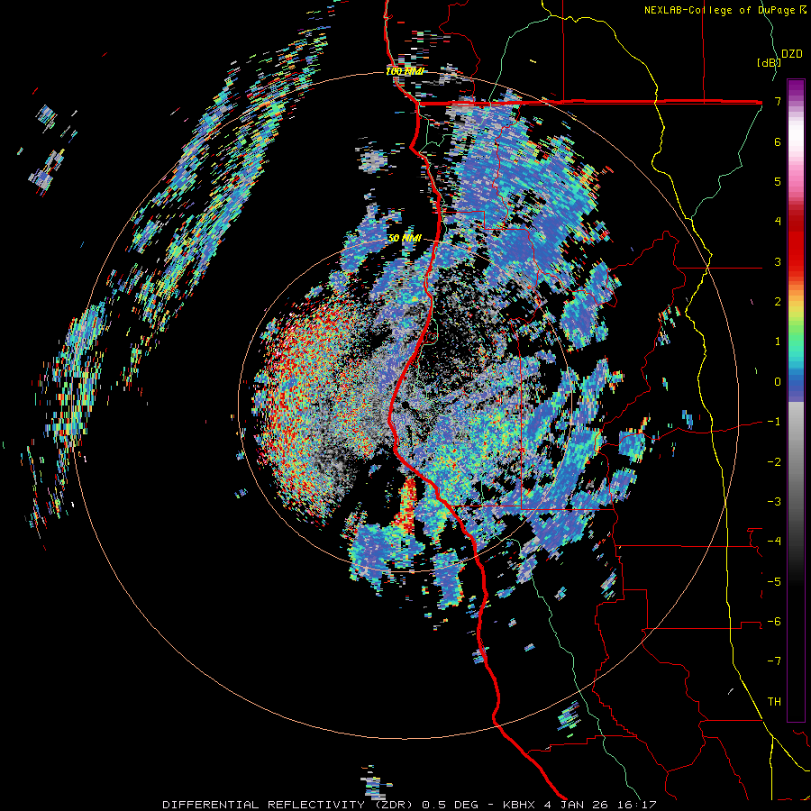The width and height of the screenshot is (811, 811).
Task: Select the 6 dB scale label
Action: (x=778, y=141)
